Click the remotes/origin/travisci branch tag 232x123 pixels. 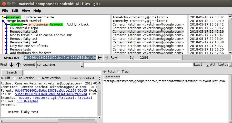(x=45, y=24)
